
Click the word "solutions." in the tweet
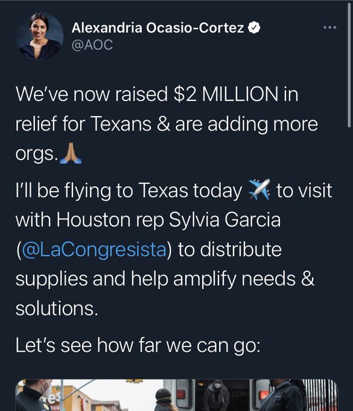pos(57,308)
